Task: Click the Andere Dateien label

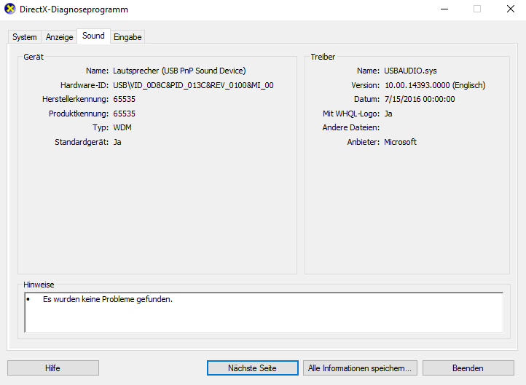Action: pyautogui.click(x=351, y=127)
